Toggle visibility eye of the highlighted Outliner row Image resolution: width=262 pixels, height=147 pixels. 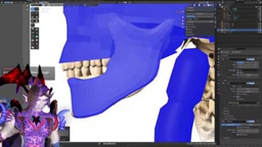pos(259,30)
